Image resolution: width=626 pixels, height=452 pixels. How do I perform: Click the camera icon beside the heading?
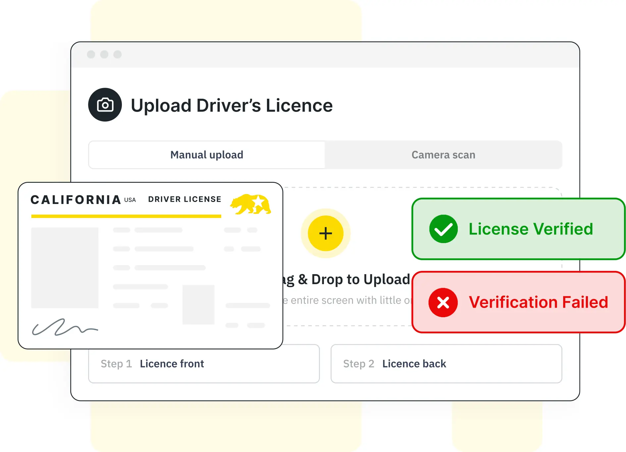click(x=105, y=105)
